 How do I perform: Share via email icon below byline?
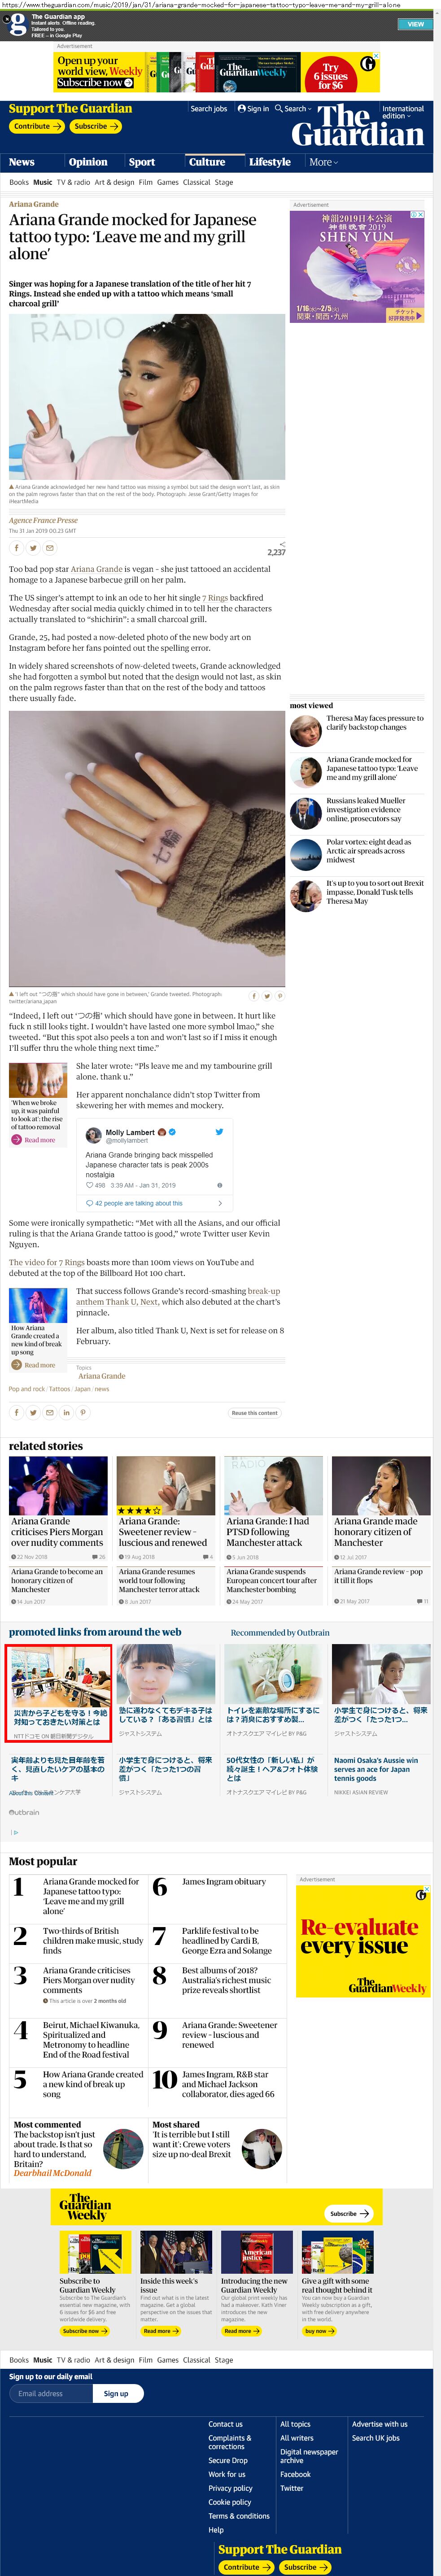[50, 547]
